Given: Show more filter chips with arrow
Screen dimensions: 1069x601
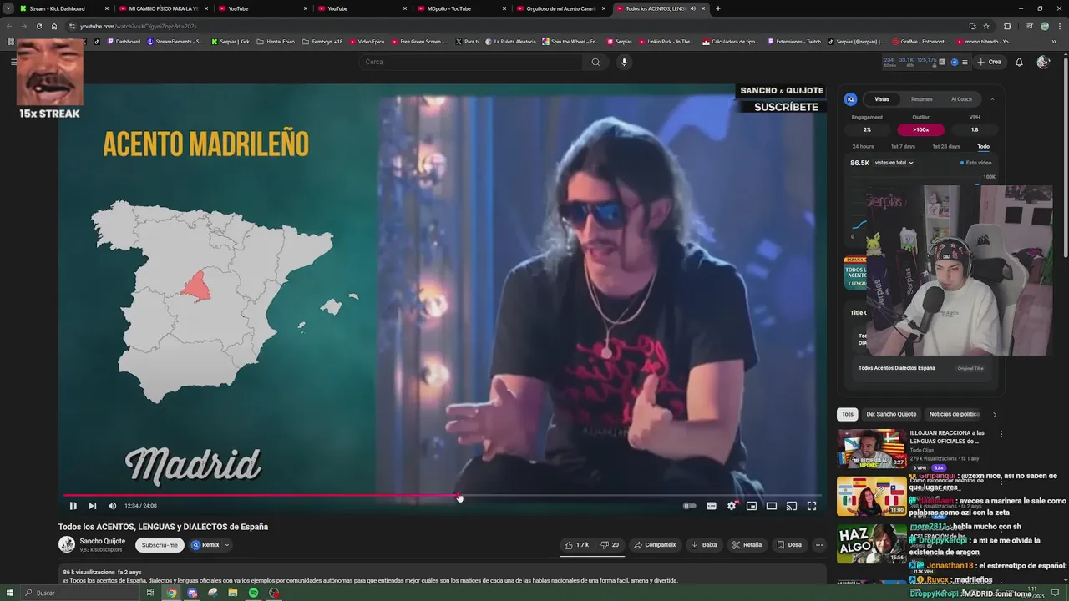Looking at the screenshot, I should click(x=994, y=414).
